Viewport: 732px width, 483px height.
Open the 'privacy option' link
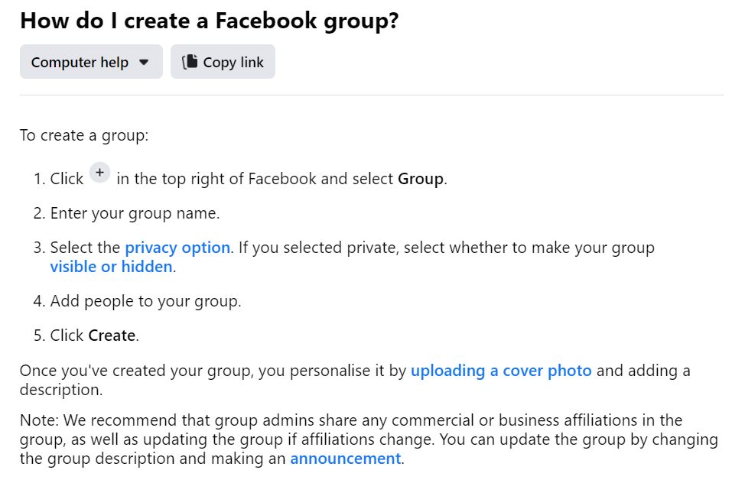click(x=177, y=247)
